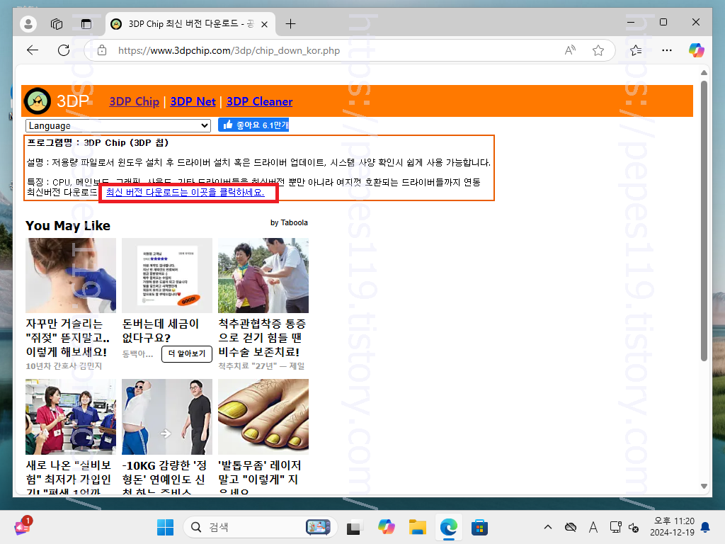Switch to Microsoft Edge taskbar icon

point(448,527)
